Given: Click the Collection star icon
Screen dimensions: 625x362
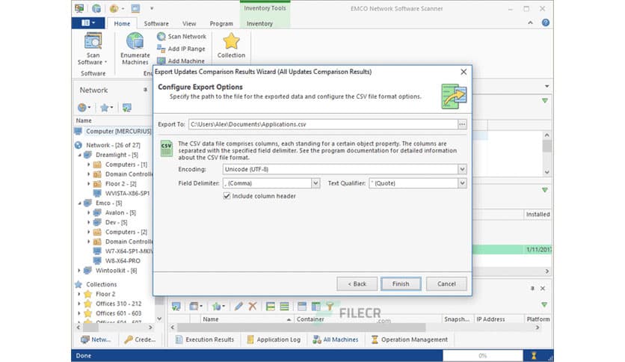Looking at the screenshot, I should pos(231,41).
